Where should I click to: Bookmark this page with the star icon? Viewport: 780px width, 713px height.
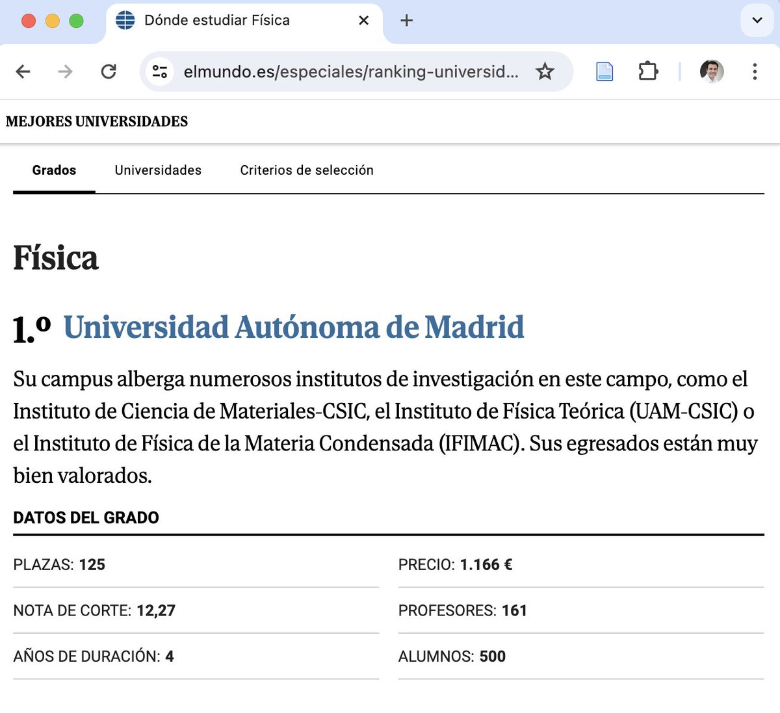click(545, 71)
